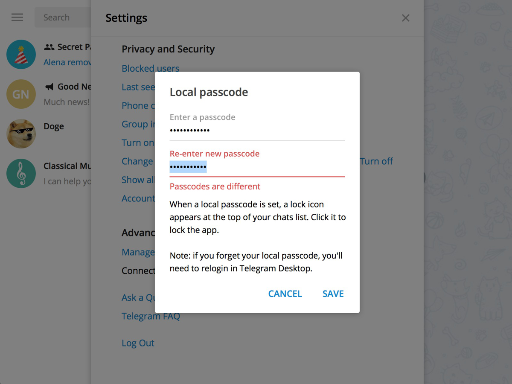
Task: Click the megaphone channel icon
Action: (x=49, y=87)
